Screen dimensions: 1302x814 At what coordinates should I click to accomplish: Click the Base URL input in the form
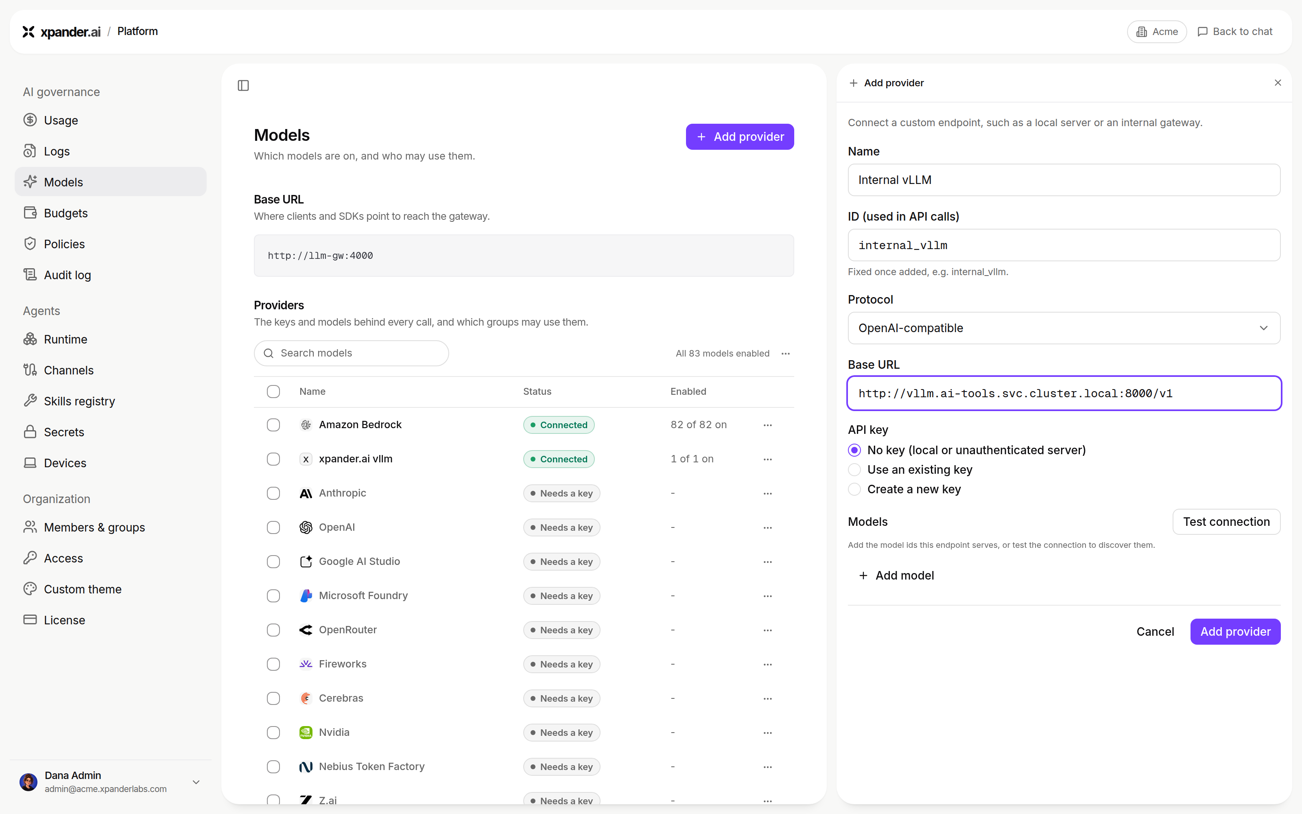pyautogui.click(x=1064, y=393)
